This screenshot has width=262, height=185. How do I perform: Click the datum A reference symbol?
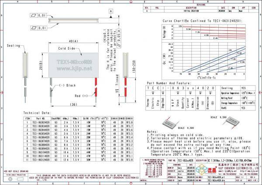111,10
